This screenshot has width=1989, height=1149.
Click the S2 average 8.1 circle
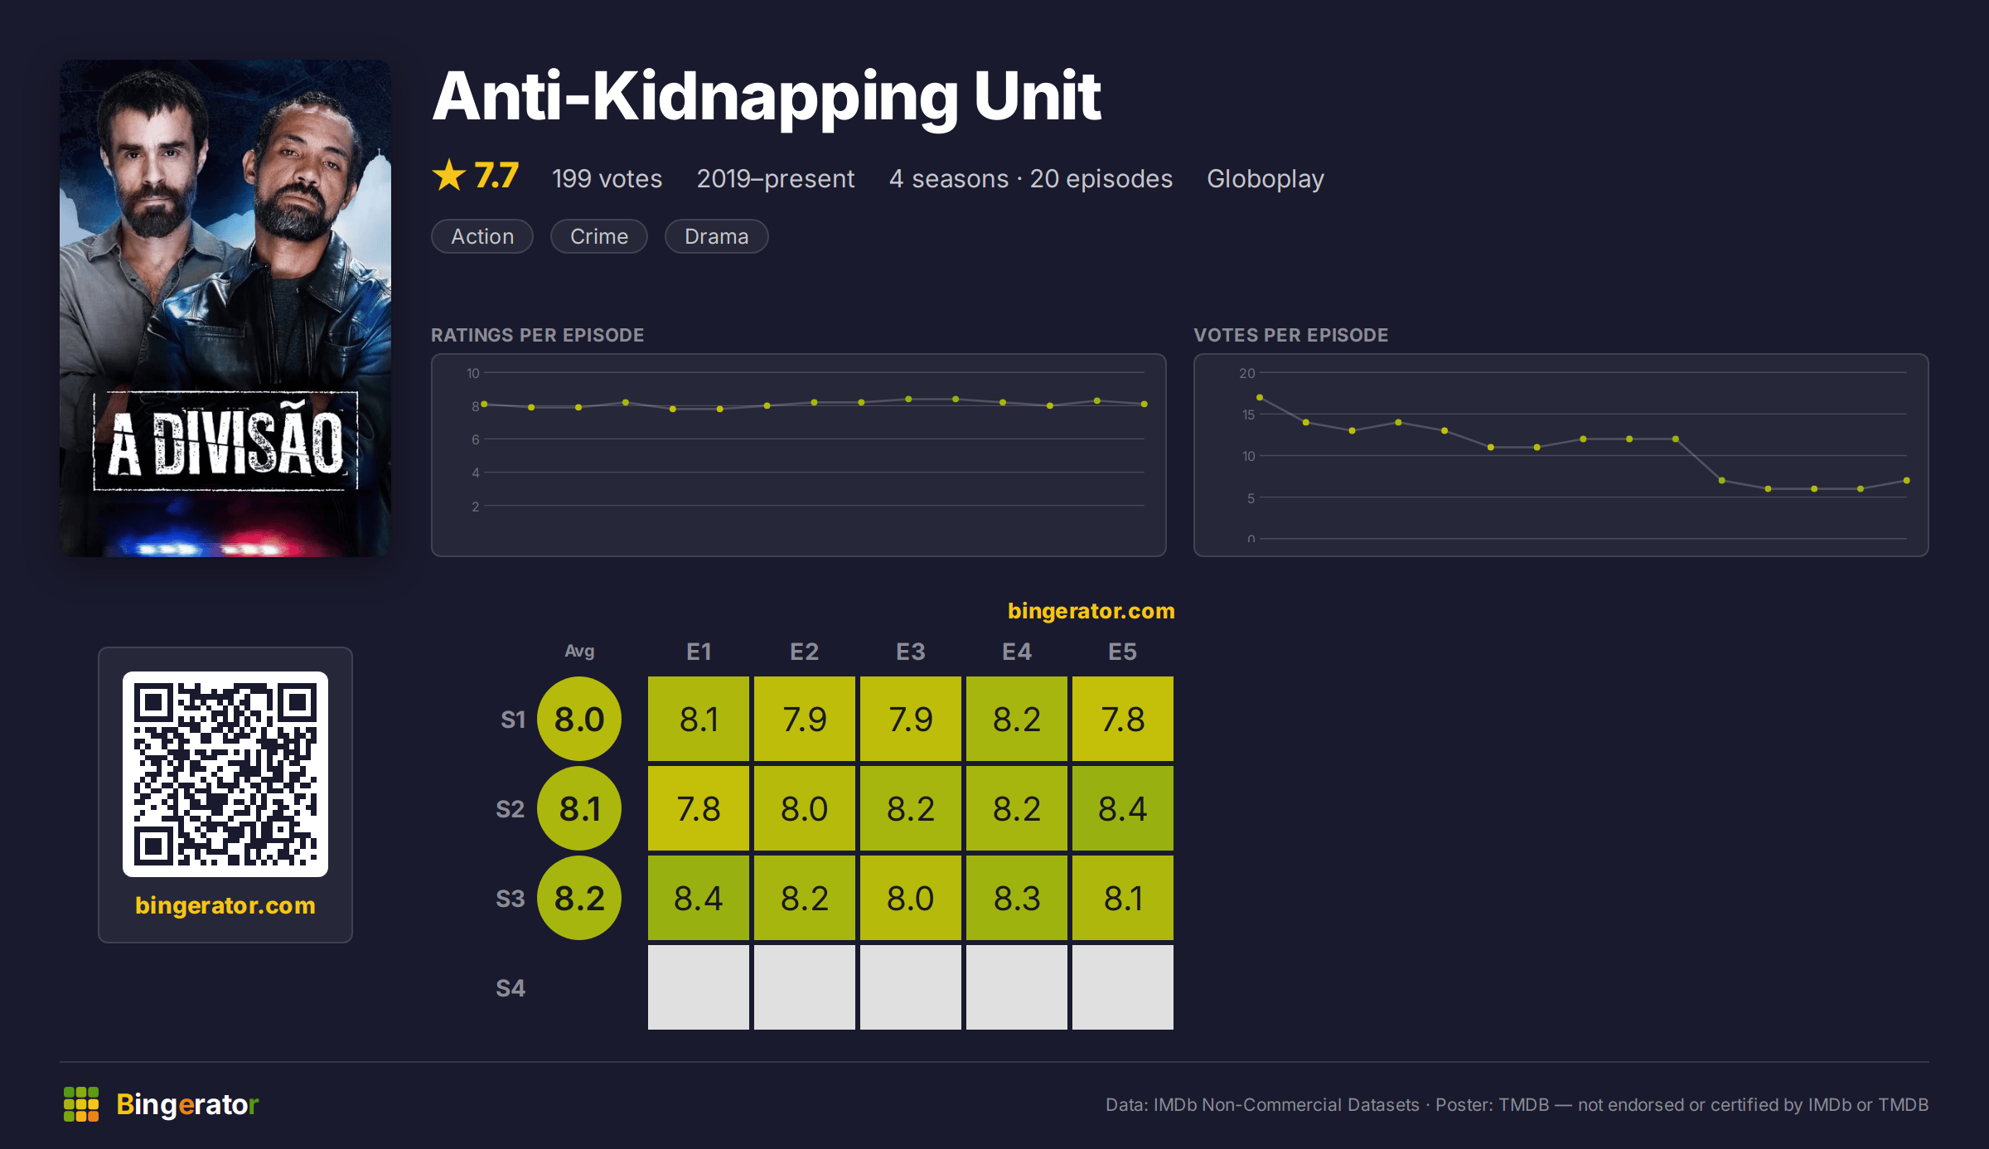pos(579,808)
